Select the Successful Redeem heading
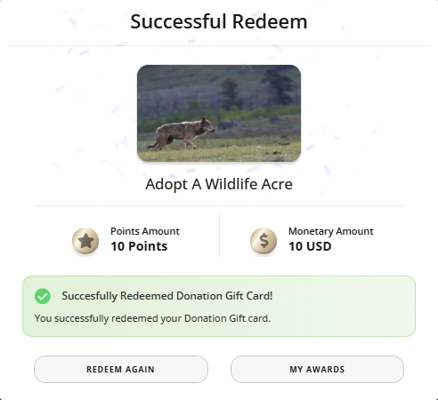The width and height of the screenshot is (438, 400). click(219, 21)
